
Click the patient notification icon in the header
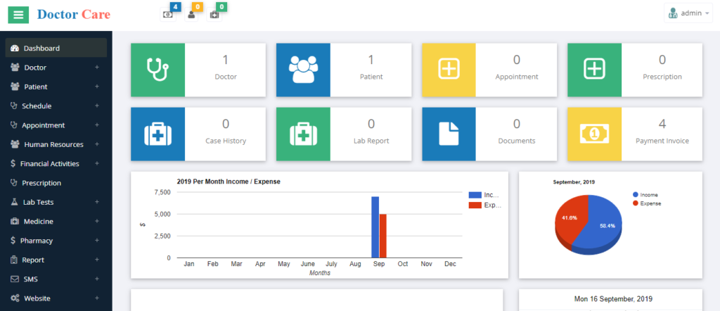point(191,14)
